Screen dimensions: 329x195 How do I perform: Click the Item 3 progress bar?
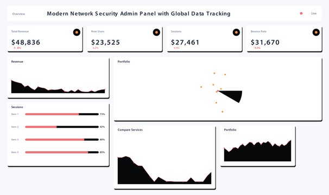tap(62, 140)
